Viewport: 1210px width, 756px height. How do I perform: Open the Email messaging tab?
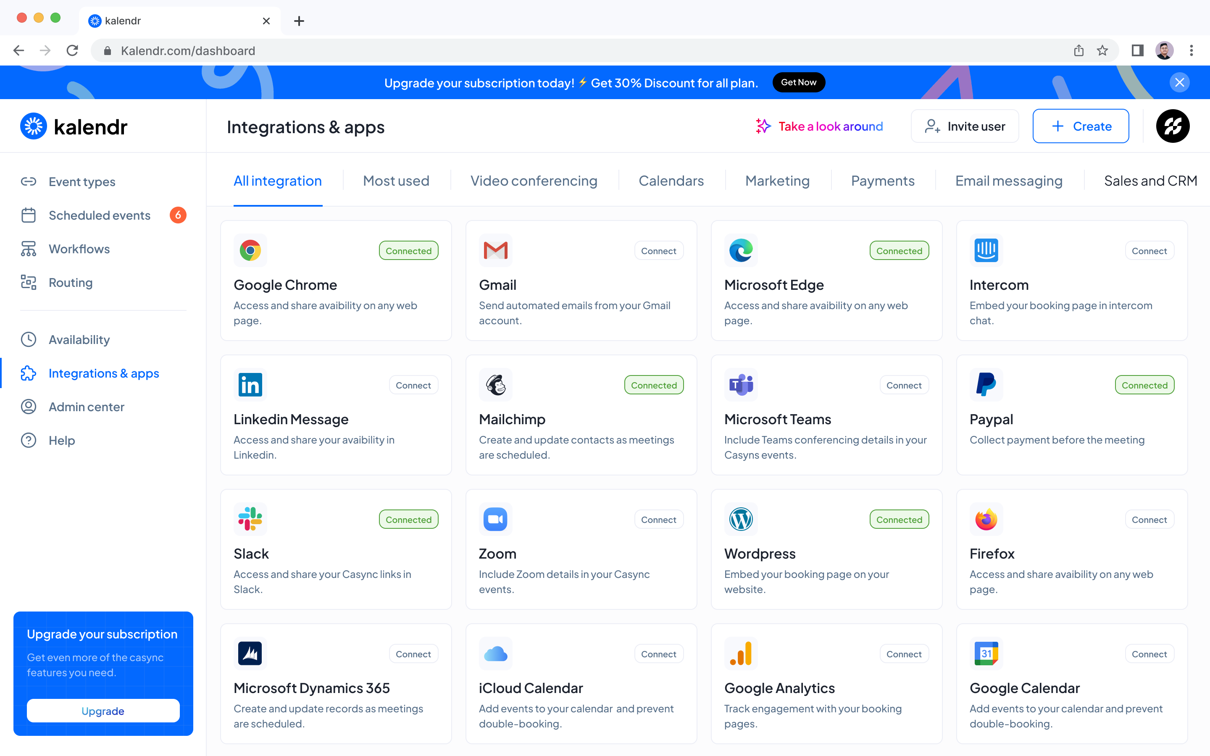tap(1008, 181)
